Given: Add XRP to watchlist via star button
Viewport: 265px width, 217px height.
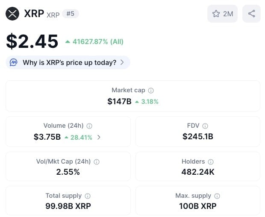Looking at the screenshot, I should point(222,14).
